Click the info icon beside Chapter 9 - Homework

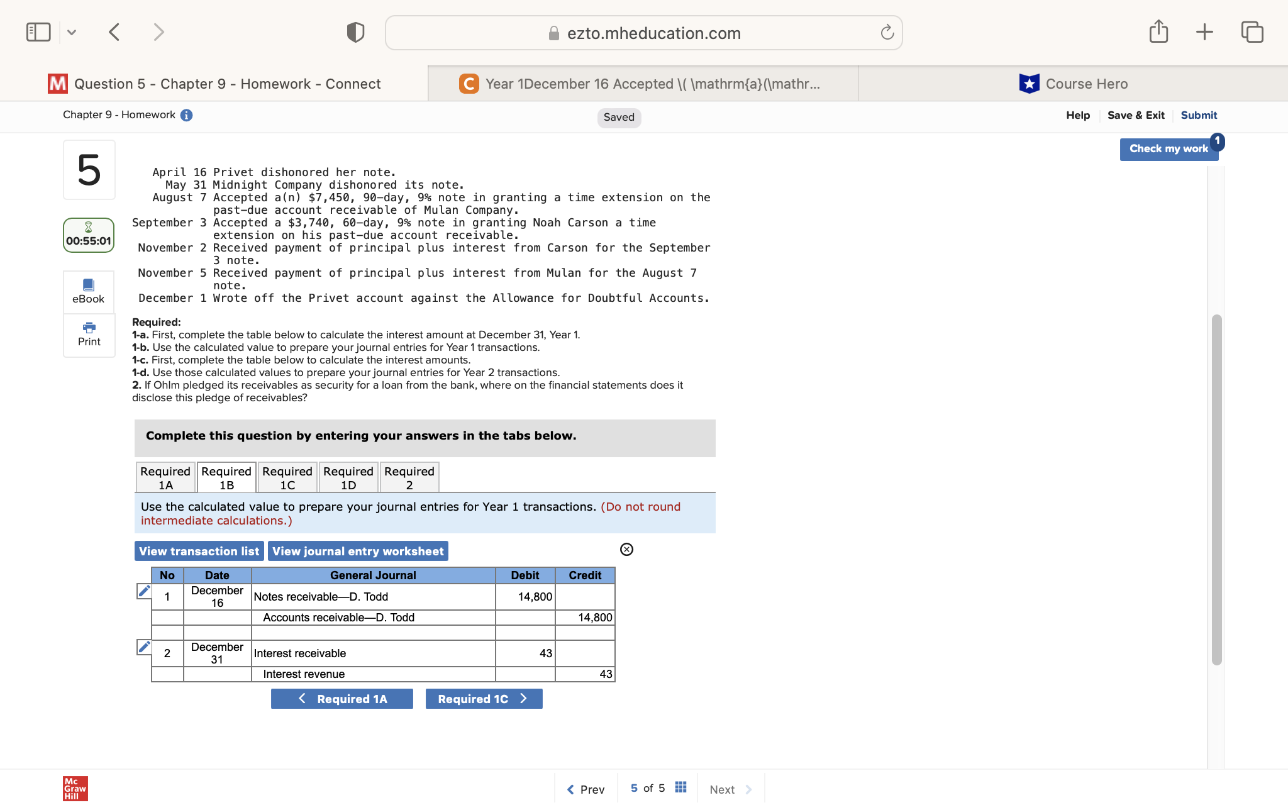[186, 114]
